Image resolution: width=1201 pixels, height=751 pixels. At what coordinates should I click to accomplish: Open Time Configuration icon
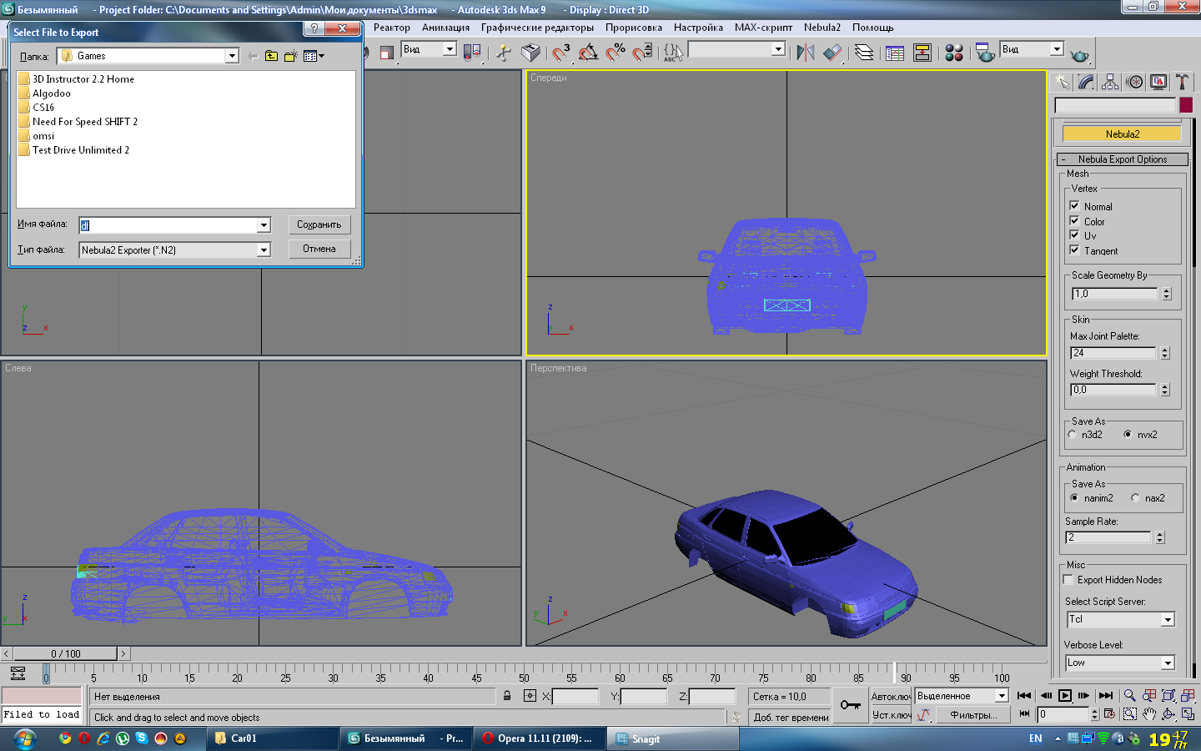[x=1110, y=714]
